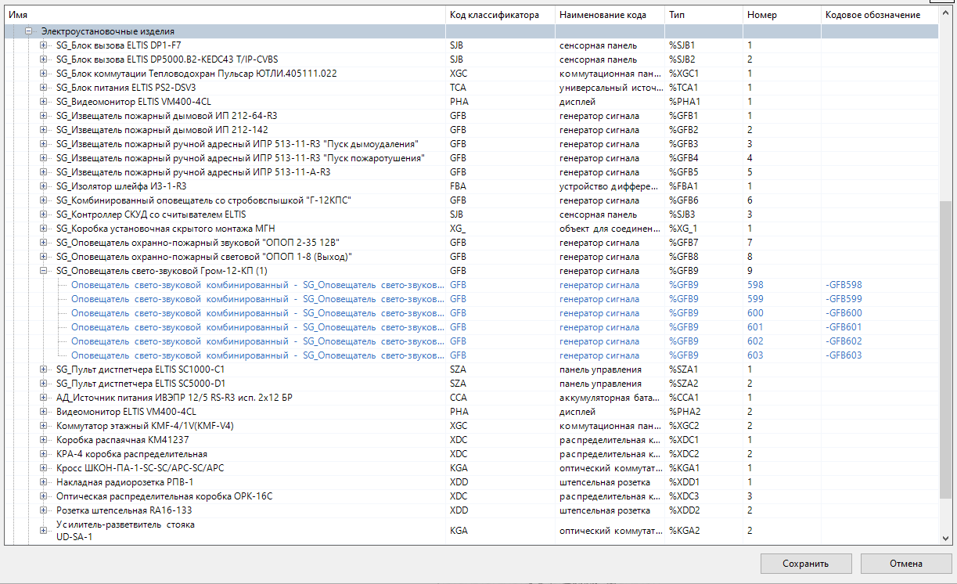Expand Коробка распаячная КМ41237 row

tap(43, 440)
